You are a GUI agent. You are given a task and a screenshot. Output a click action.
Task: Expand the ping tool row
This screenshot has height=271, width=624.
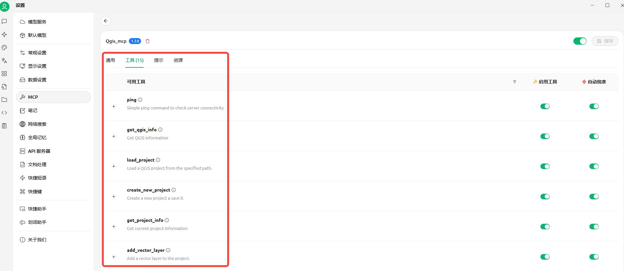(114, 106)
